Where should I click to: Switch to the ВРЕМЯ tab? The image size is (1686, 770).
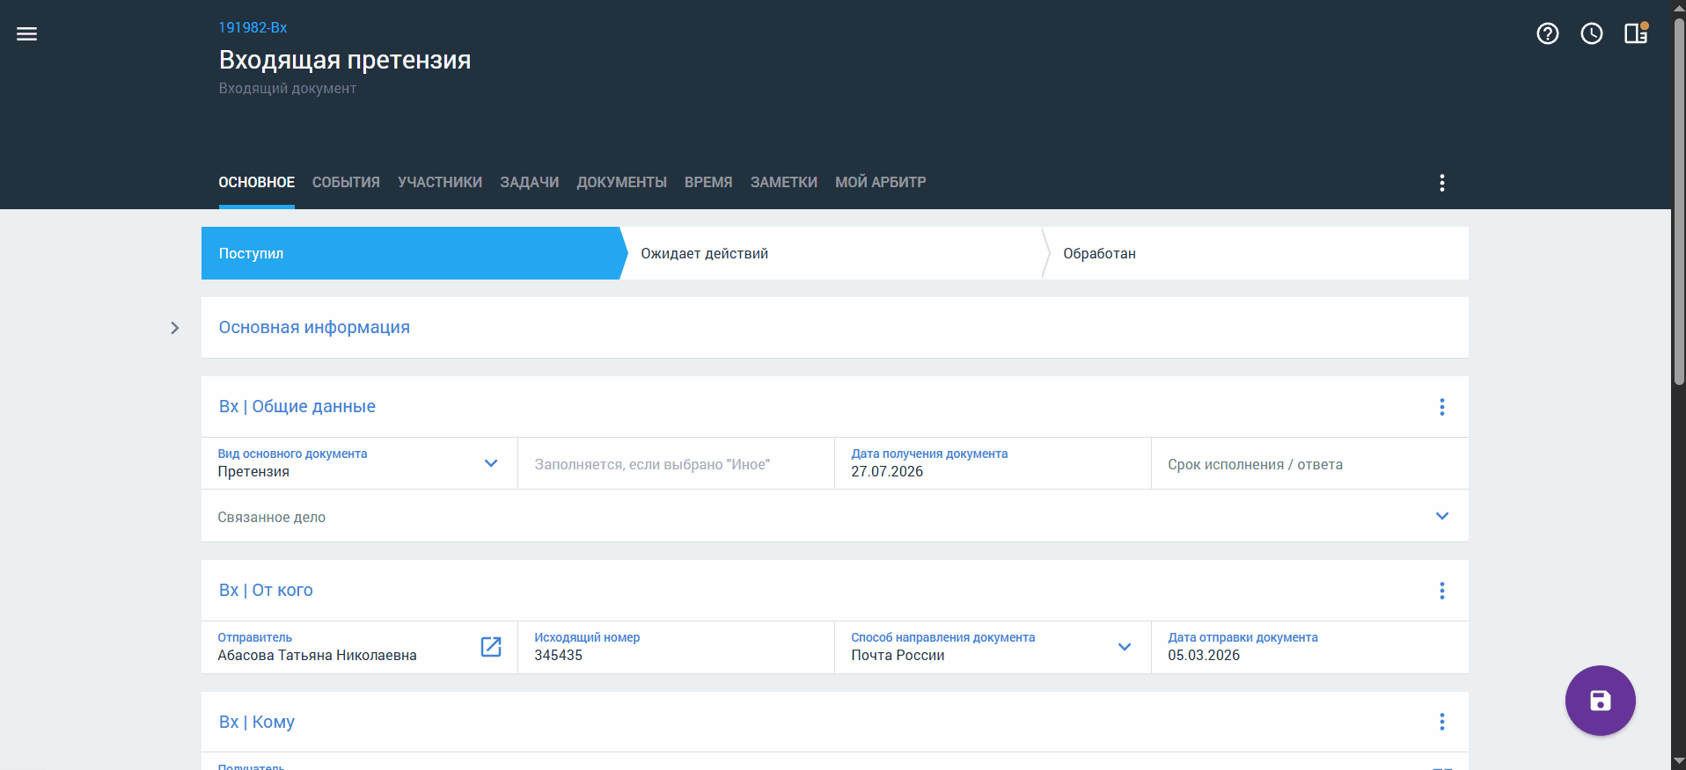708,183
